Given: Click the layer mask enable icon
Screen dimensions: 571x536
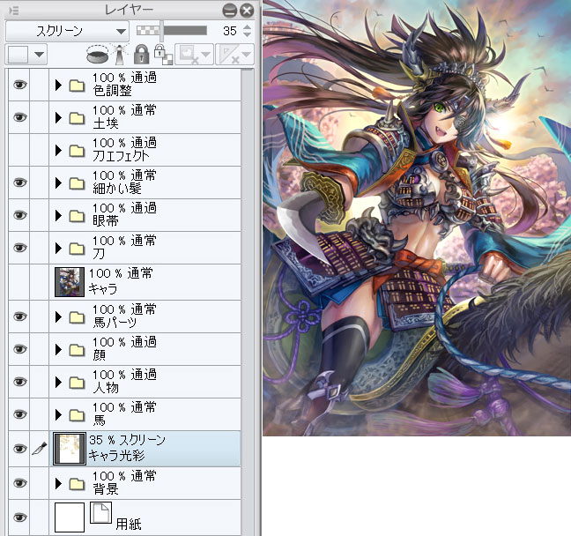Looking at the screenshot, I should 189,55.
